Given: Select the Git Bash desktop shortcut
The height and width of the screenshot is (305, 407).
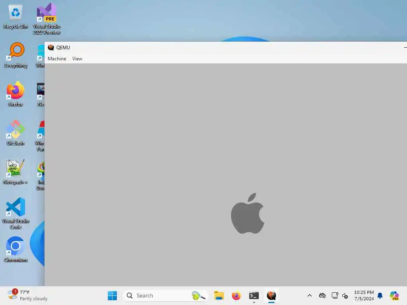Looking at the screenshot, I should [16, 133].
